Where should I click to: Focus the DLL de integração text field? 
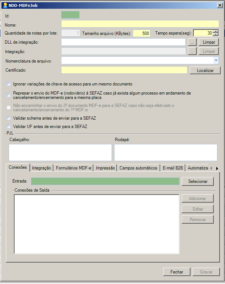coord(123,42)
